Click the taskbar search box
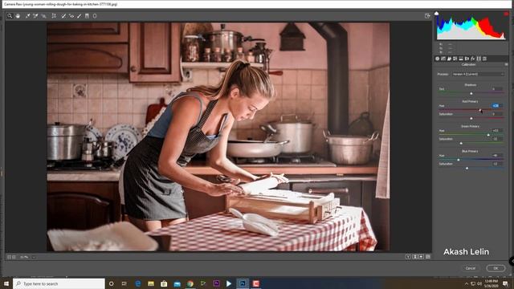The image size is (514, 289). point(59,283)
